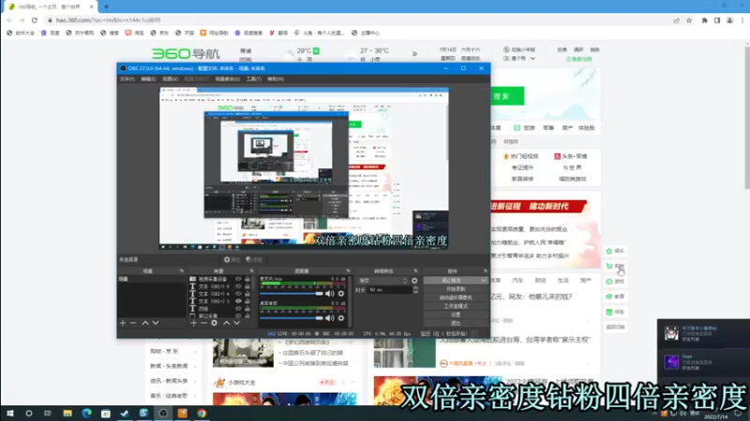Add a new scene with the plus icon in Scenes panel
The height and width of the screenshot is (421, 750).
click(x=123, y=323)
